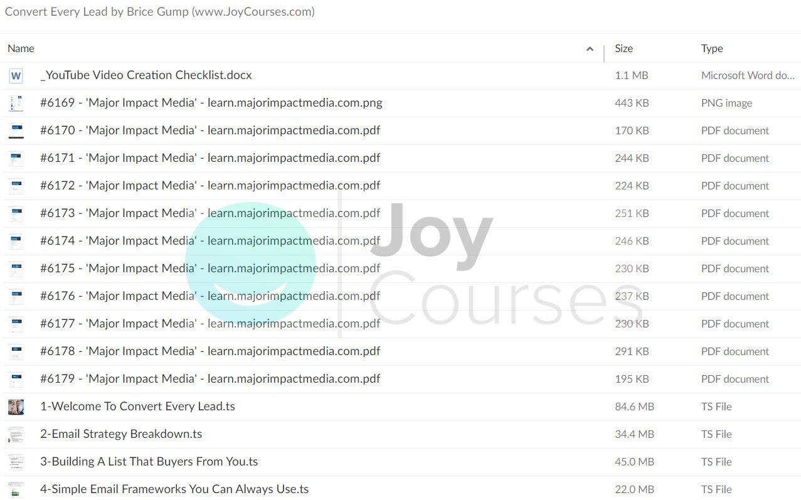Screen dimensions: 801x500
Task: Click the PDF thumbnail icon for #6171
Action: 16,159
